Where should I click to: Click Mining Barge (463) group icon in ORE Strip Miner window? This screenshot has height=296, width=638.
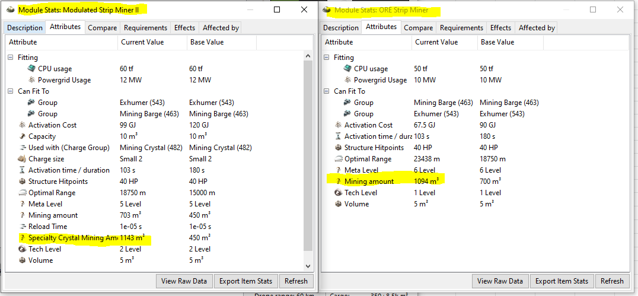(347, 103)
